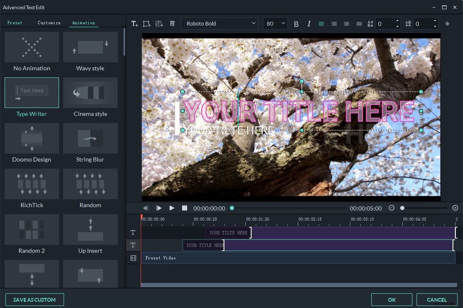Click the Add Text Box icon
This screenshot has width=463, height=308.
point(147,23)
